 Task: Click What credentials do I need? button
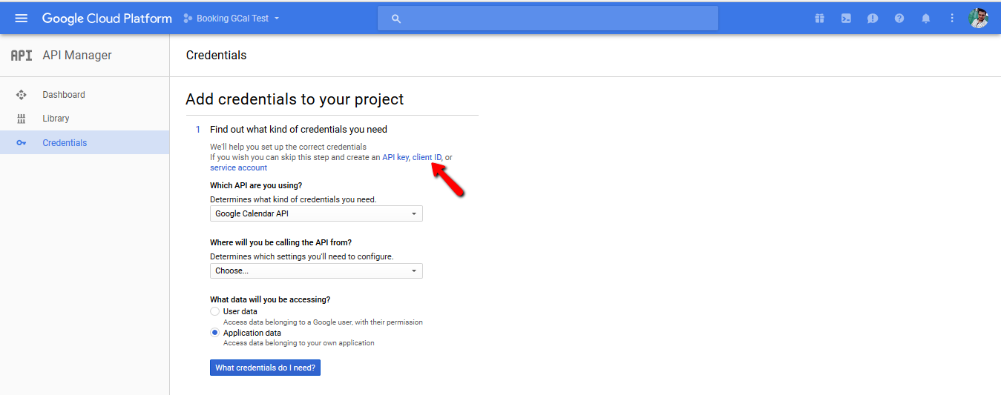tap(265, 368)
